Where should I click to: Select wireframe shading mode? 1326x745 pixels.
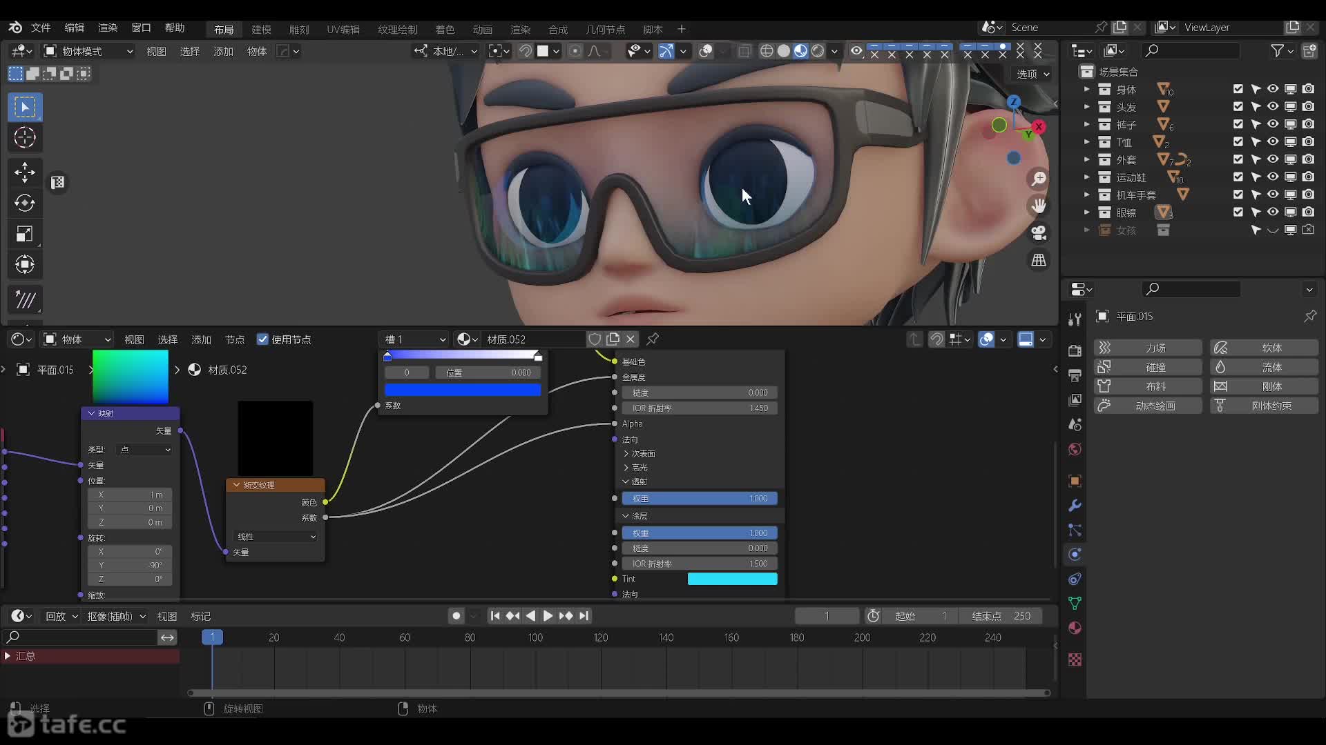pyautogui.click(x=767, y=51)
